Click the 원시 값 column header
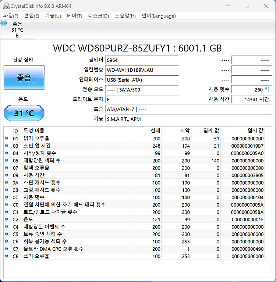 [x=243, y=131]
